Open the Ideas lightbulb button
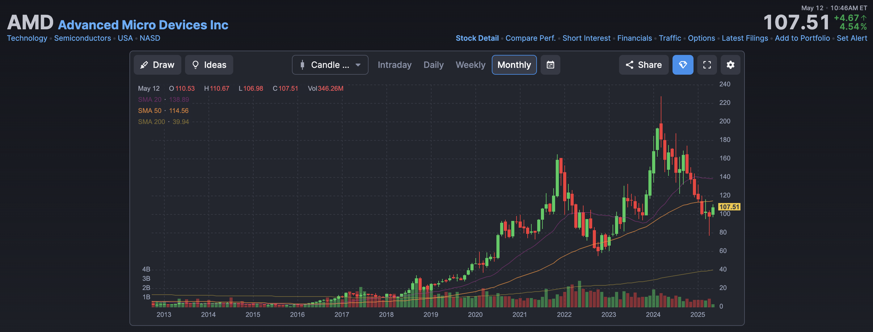The width and height of the screenshot is (873, 332). [x=209, y=64]
